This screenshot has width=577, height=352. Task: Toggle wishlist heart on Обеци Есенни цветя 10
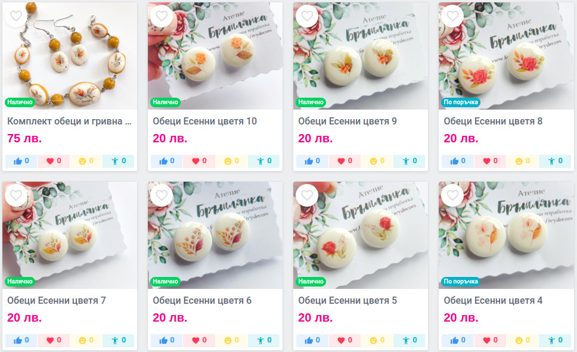click(162, 16)
